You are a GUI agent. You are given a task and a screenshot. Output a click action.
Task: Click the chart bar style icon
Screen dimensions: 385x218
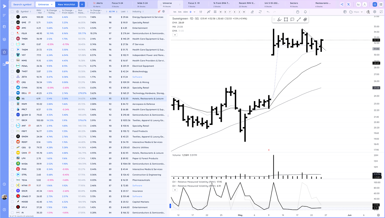(x=201, y=12)
